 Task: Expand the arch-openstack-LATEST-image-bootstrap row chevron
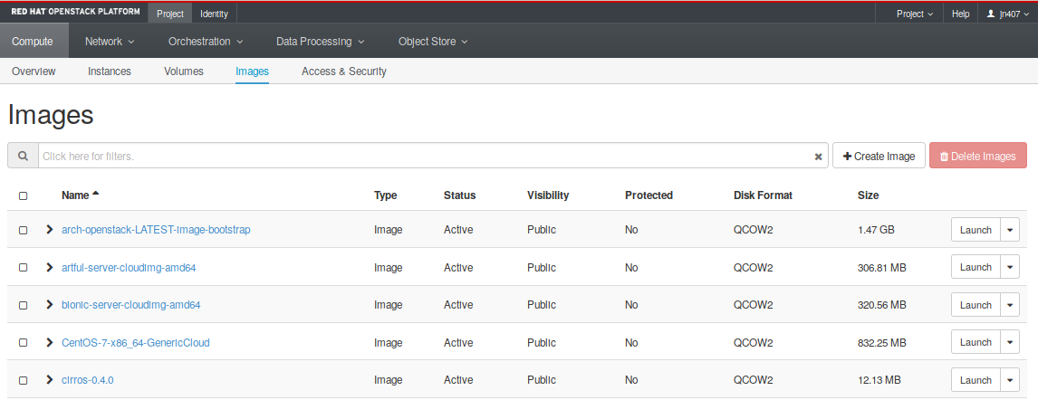click(x=50, y=230)
